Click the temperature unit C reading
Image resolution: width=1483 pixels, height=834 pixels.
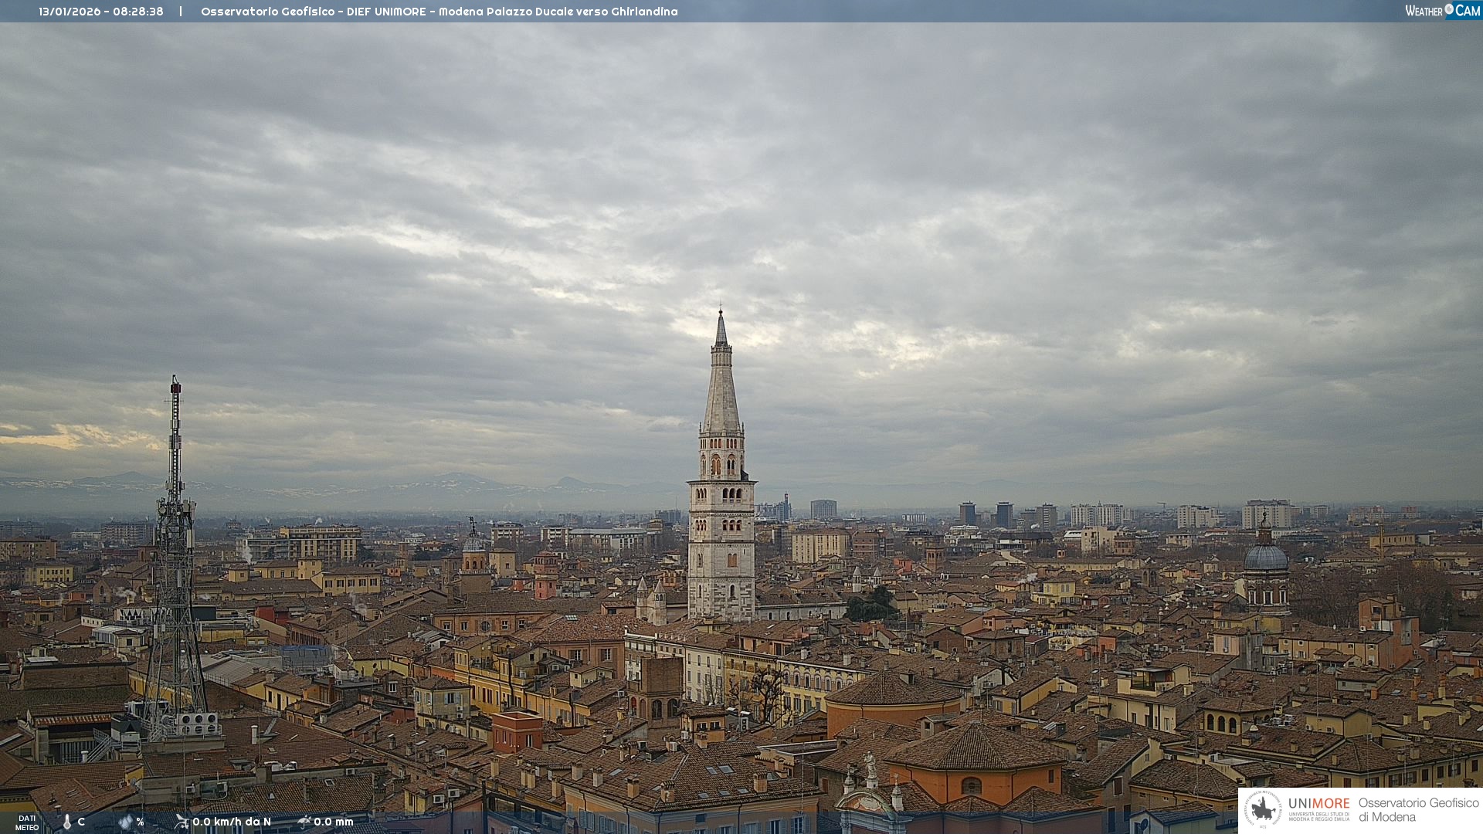[x=81, y=822]
